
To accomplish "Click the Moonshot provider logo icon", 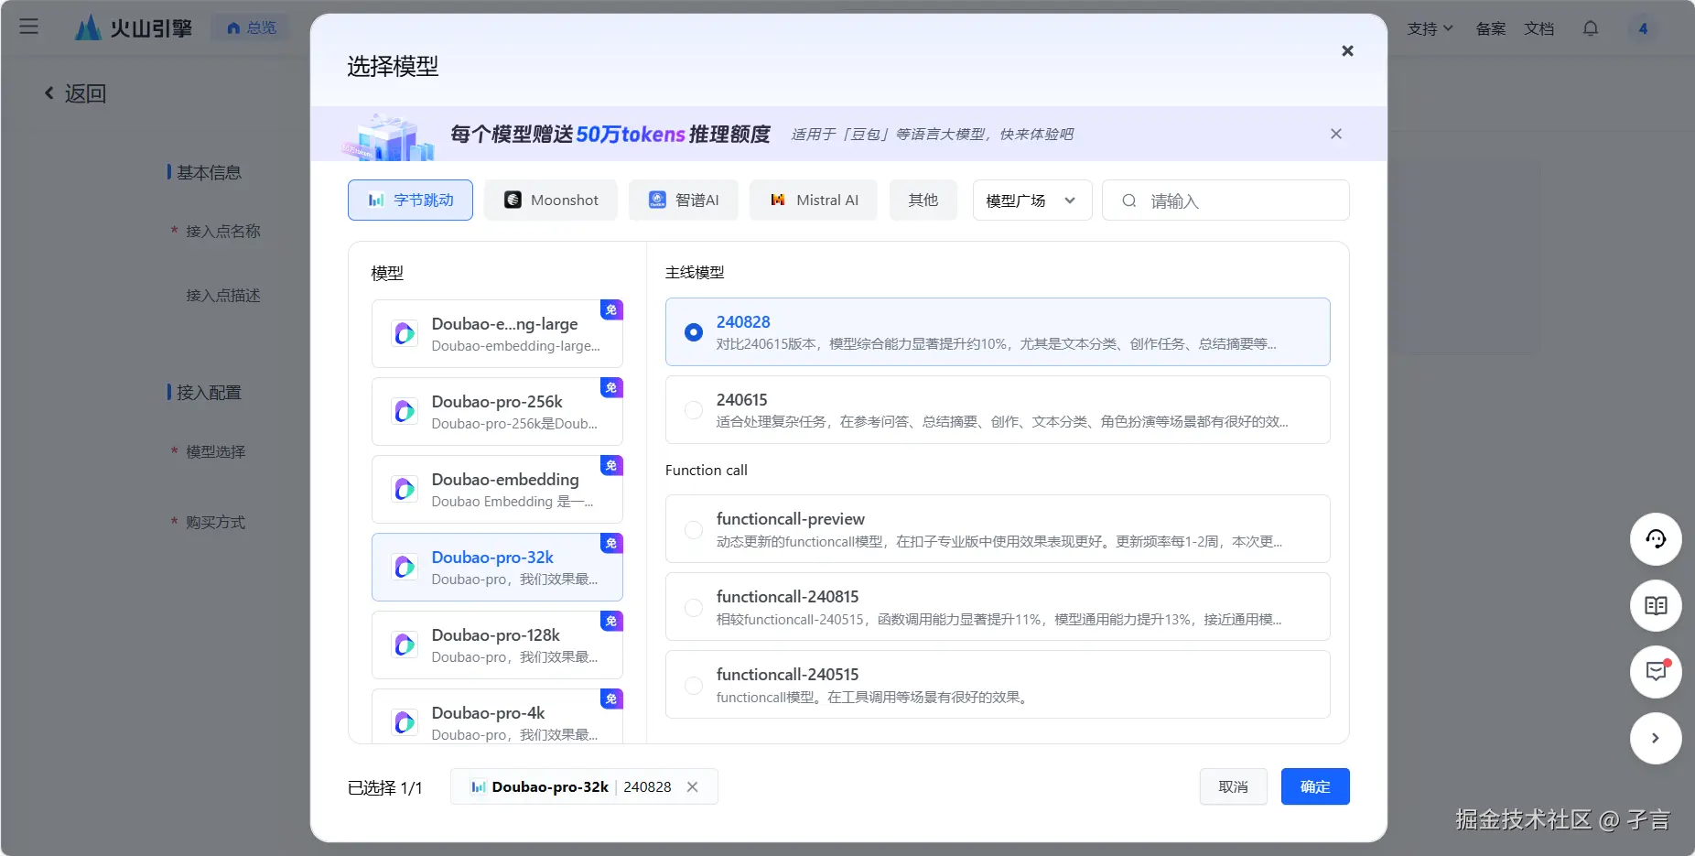I will click(x=513, y=200).
